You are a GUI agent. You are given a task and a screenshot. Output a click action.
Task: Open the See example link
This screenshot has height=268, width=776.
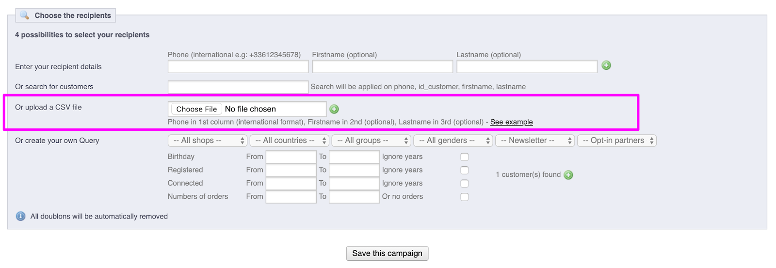(511, 122)
